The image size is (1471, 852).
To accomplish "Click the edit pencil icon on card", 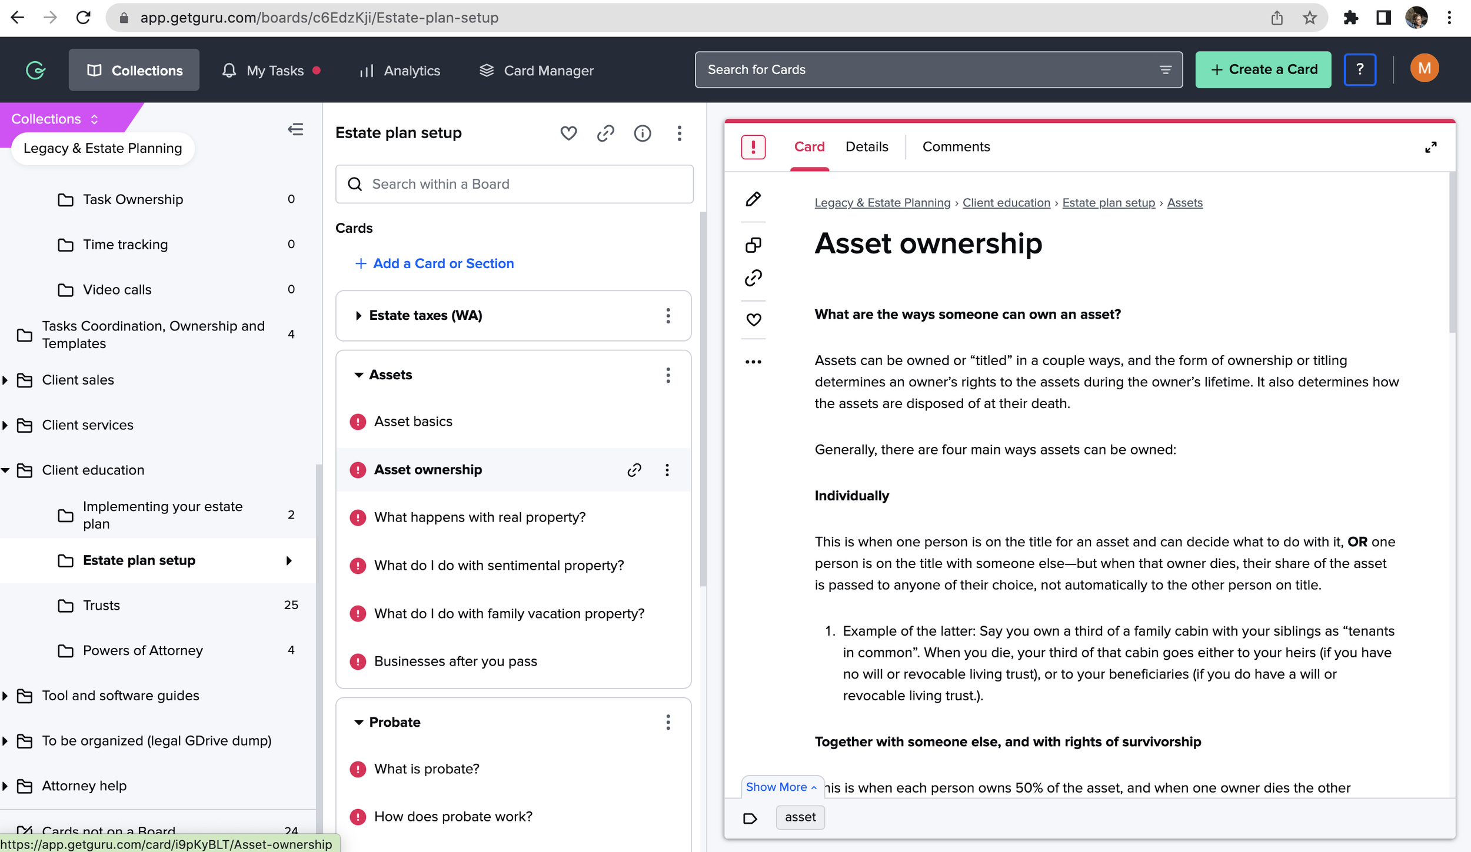I will tap(753, 199).
